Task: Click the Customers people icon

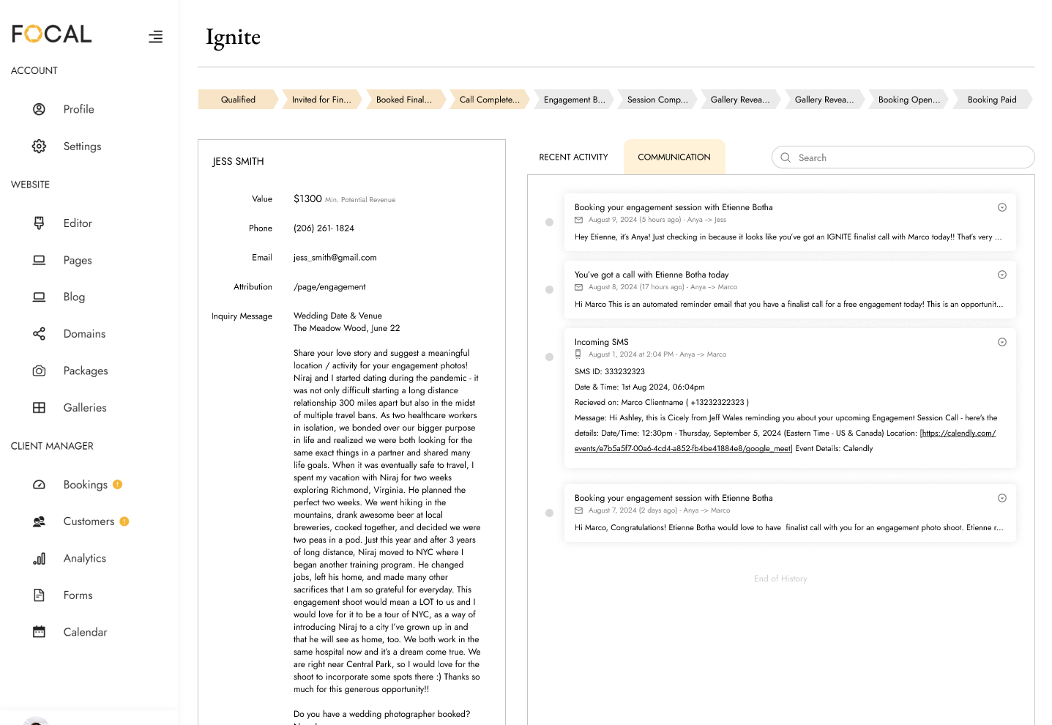Action: tap(39, 521)
